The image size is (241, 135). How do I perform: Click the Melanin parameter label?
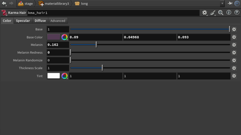37,45
